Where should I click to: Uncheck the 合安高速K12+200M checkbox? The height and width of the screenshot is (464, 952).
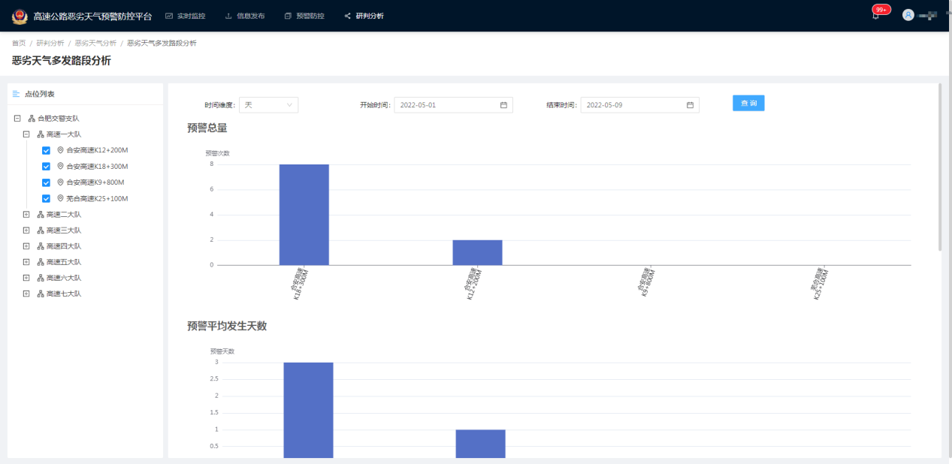tap(46, 150)
